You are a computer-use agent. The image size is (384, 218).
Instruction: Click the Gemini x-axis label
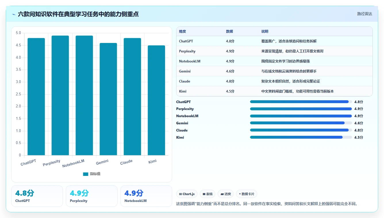102,162
